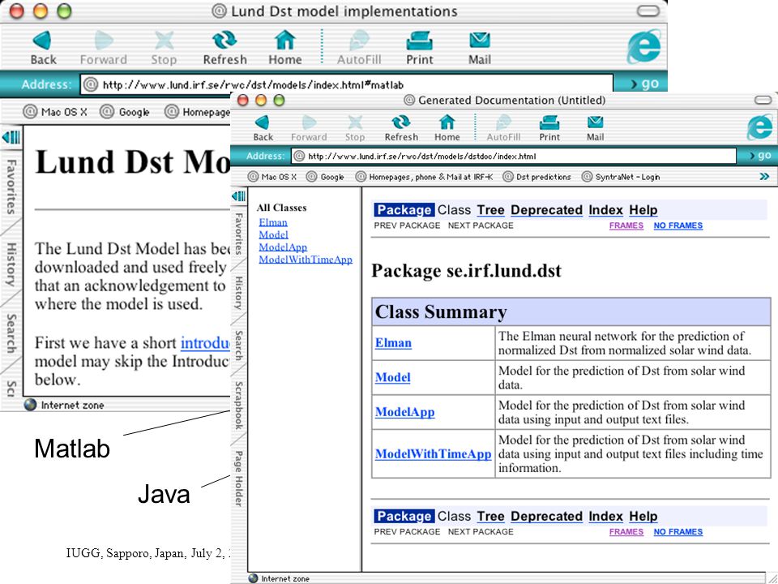778x584 pixels.
Task: Open Google bookmark in Lund Dst window
Action: pyautogui.click(x=125, y=112)
